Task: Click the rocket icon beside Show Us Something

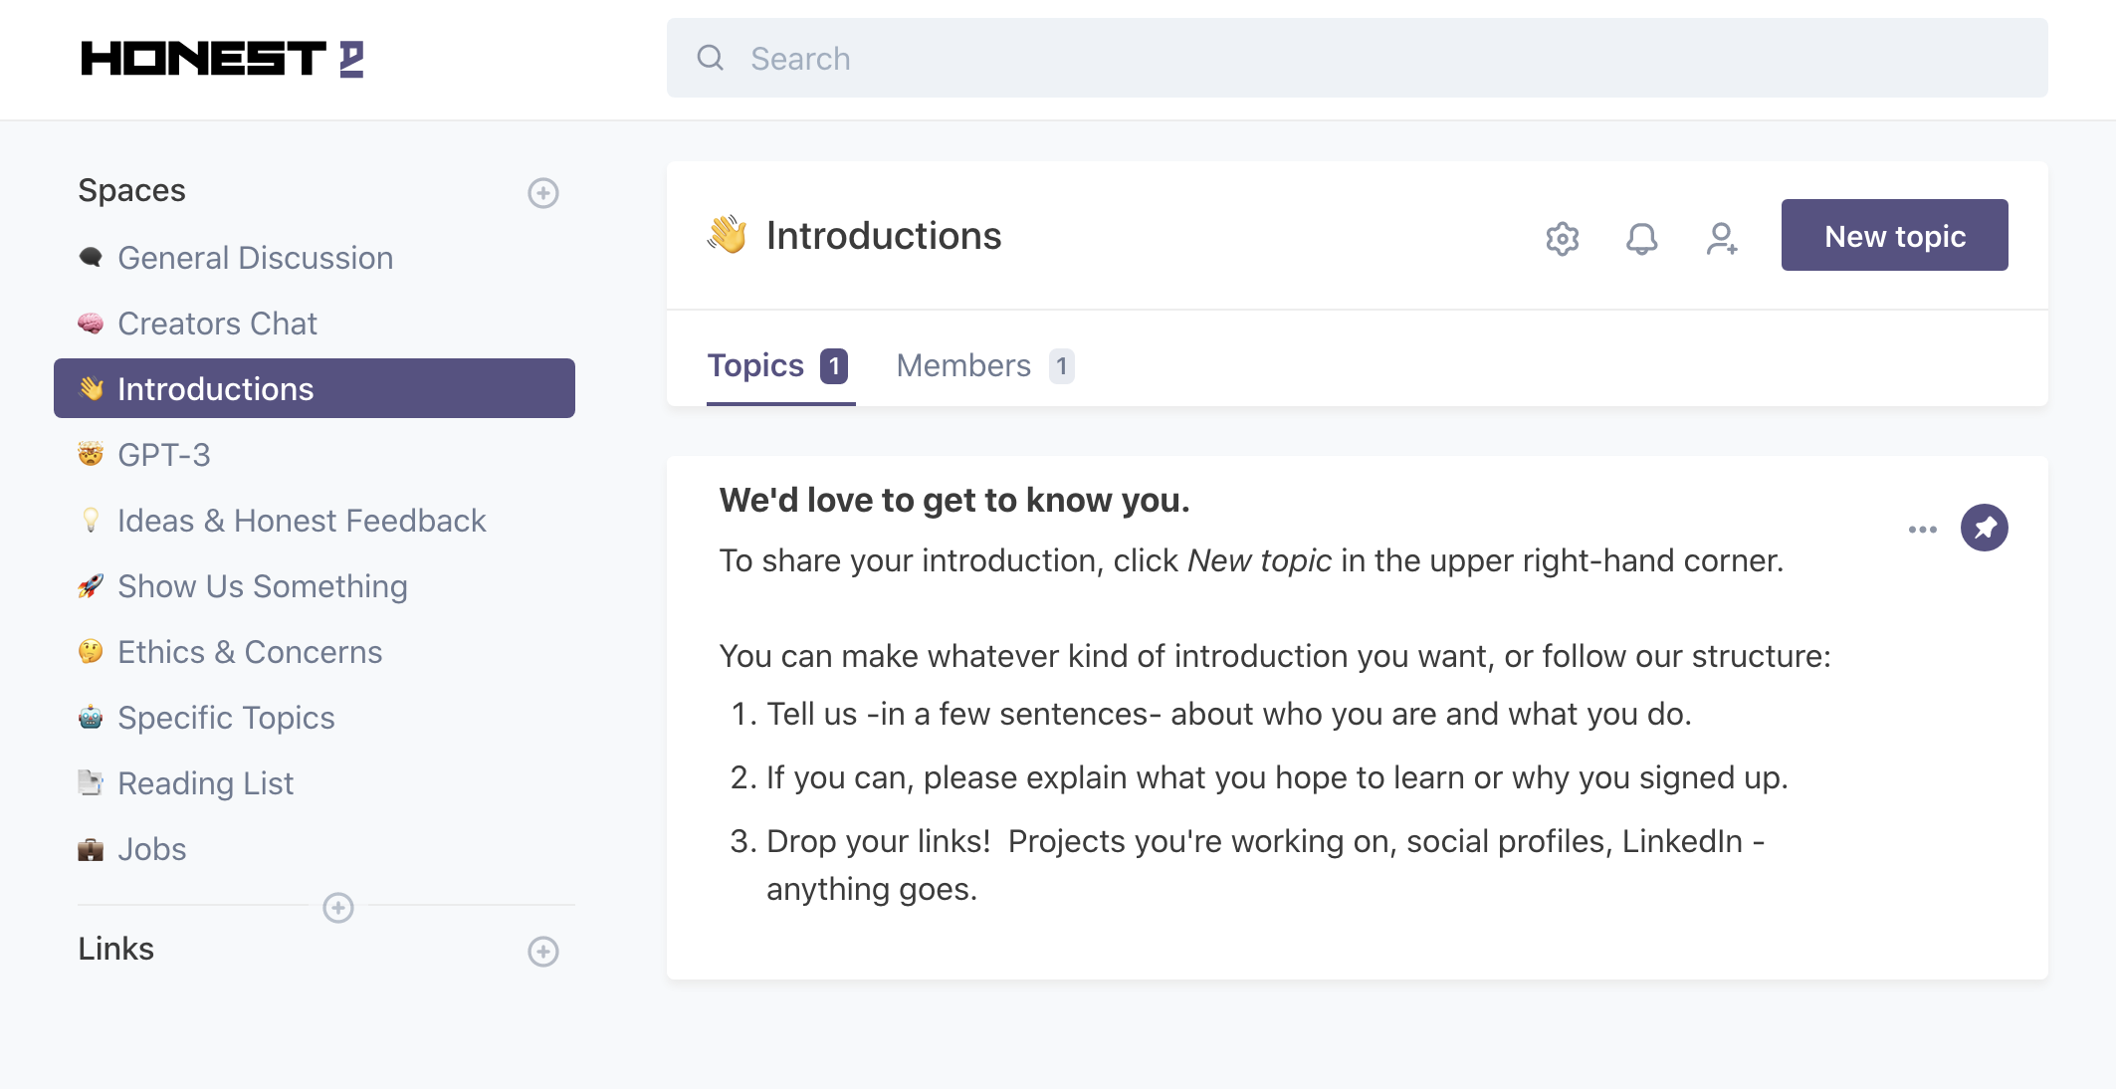Action: click(91, 586)
